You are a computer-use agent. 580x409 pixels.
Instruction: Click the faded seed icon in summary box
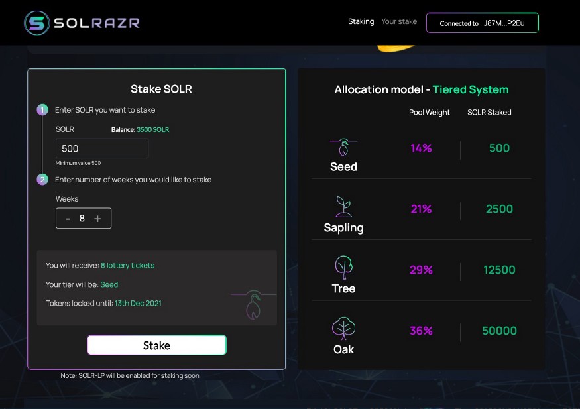click(x=254, y=305)
